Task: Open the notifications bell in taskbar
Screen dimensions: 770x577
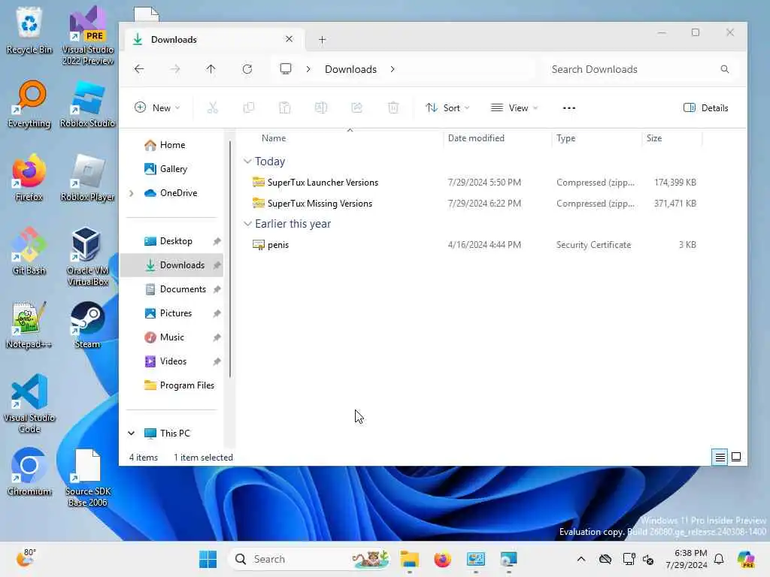Action: (x=719, y=559)
